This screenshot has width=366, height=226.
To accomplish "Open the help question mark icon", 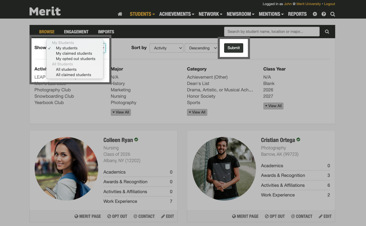I will (323, 14).
